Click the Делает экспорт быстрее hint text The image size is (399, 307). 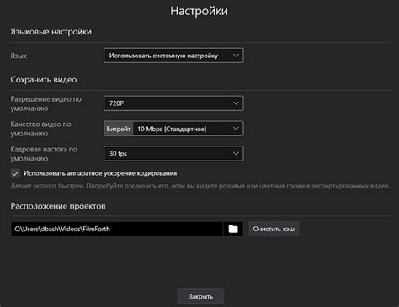click(200, 186)
